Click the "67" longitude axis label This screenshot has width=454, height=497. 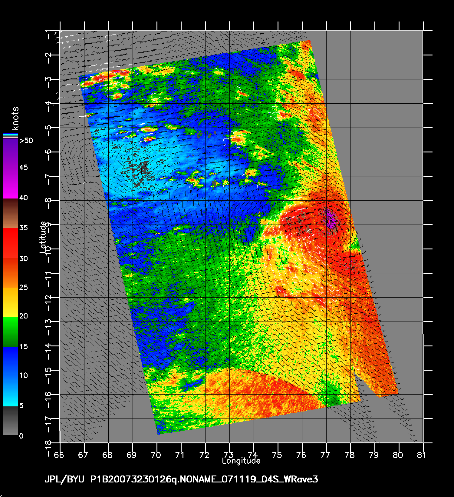tap(83, 455)
